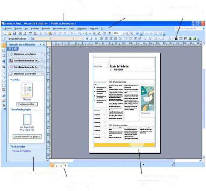The height and width of the screenshot is (191, 206).
Task: Go to page 3 in page navigator
Action: coord(61,165)
